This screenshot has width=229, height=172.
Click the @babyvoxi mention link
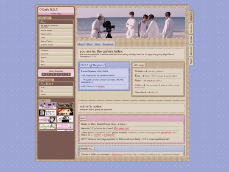117,154
